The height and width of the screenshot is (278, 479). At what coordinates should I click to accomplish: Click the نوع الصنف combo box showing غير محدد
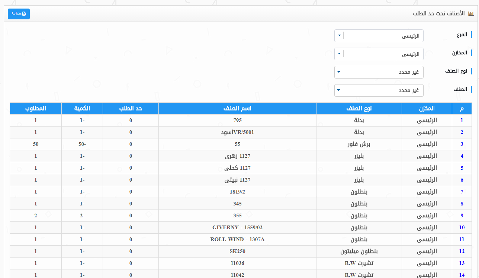(383, 72)
